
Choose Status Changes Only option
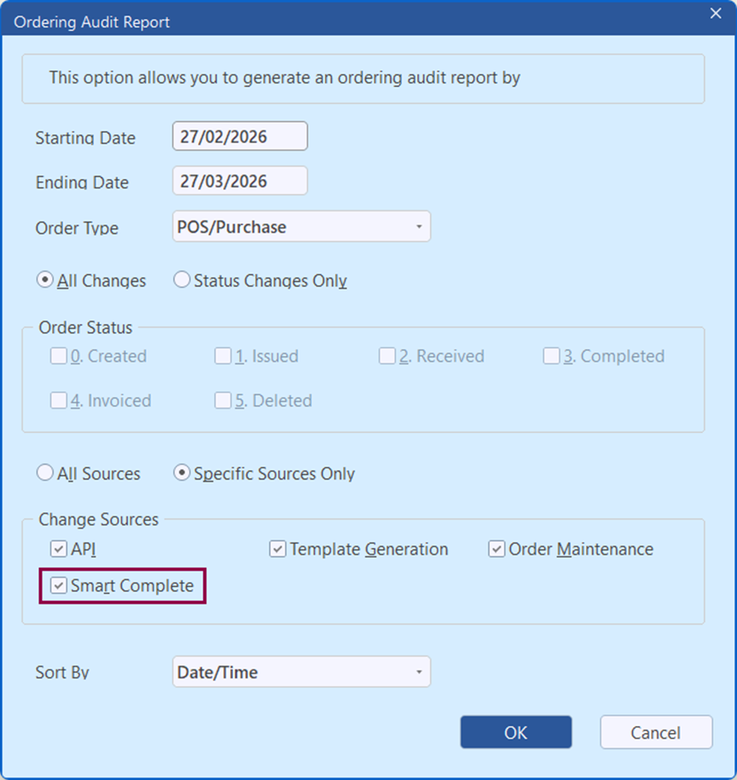point(182,280)
